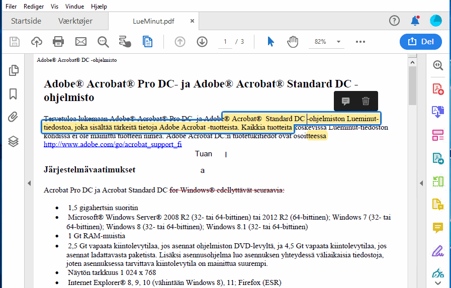Click the 'Tuan' text annotation

coord(203,154)
